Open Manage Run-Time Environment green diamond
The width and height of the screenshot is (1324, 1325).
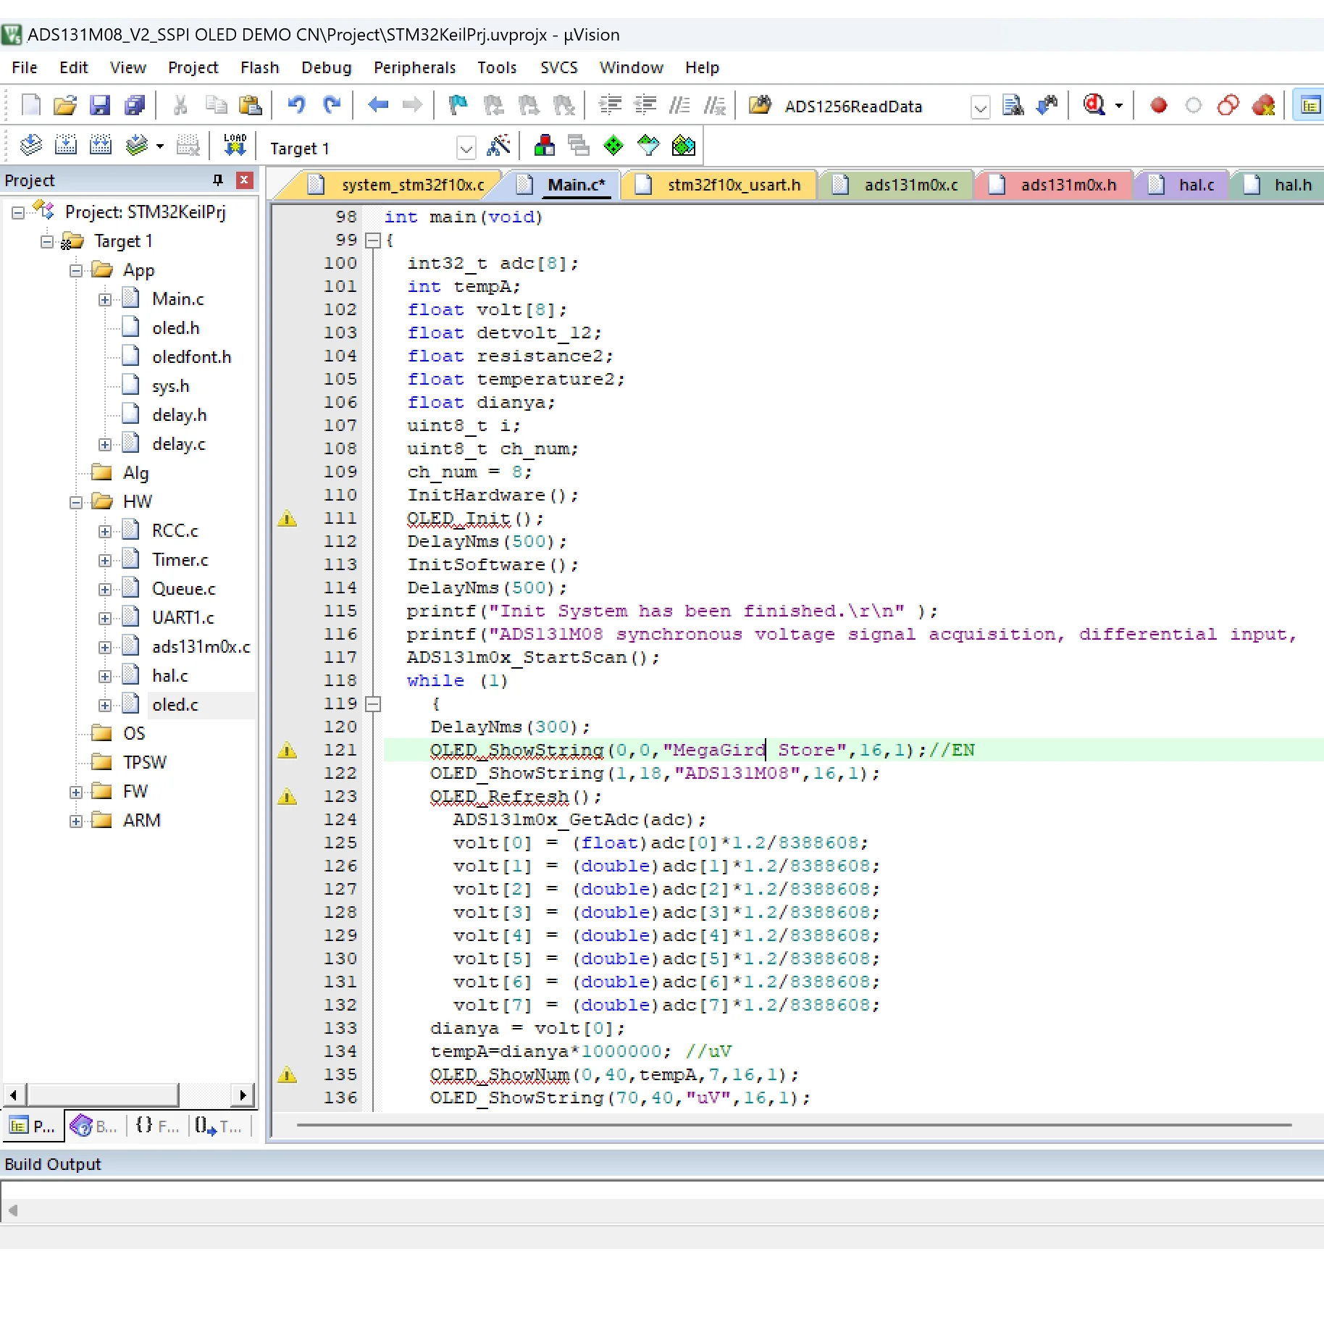click(613, 146)
